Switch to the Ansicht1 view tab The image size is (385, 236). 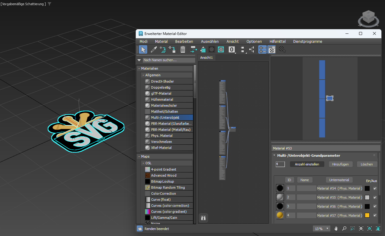[x=206, y=58]
